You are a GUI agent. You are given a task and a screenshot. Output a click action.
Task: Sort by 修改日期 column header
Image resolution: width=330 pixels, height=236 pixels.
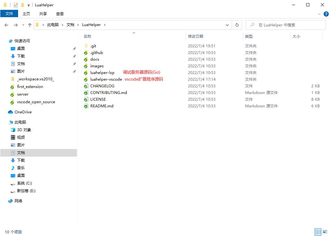pos(196,36)
